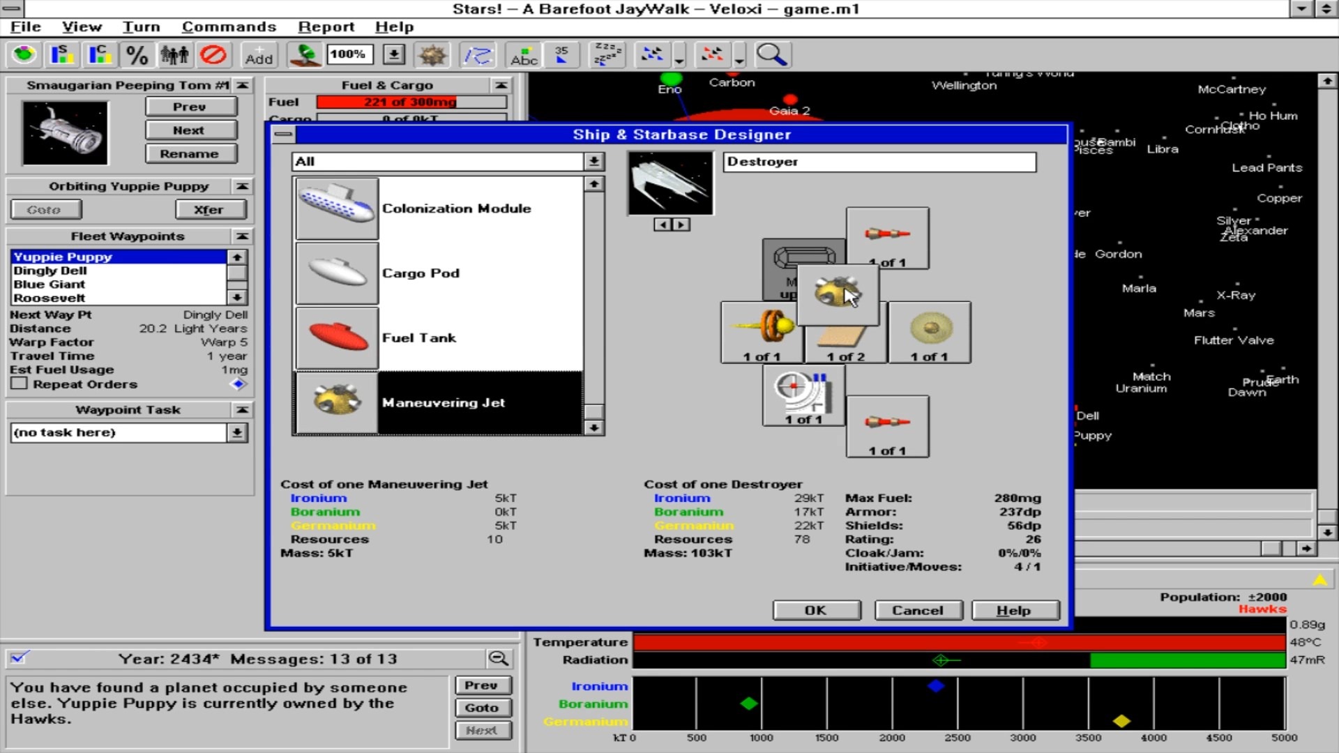Collapse the Smaugarian Peeping Tom panel

(242, 85)
